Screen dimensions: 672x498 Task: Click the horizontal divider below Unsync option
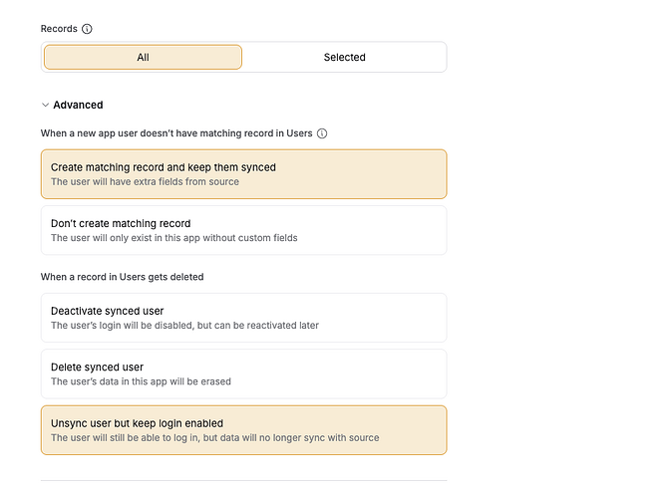(243, 480)
